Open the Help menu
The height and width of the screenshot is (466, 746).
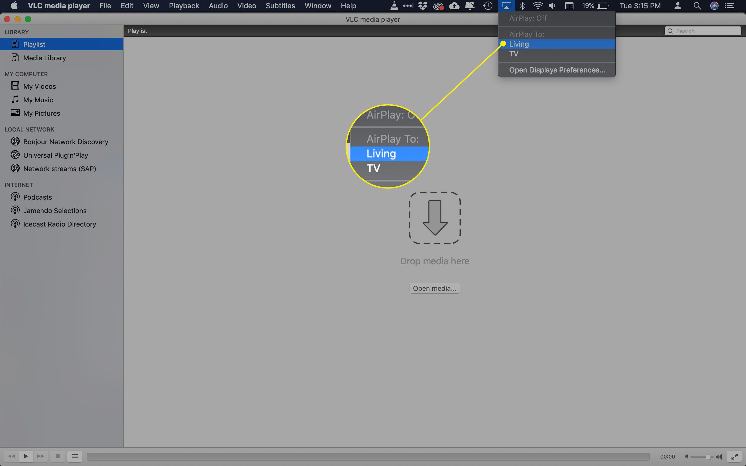coord(348,5)
